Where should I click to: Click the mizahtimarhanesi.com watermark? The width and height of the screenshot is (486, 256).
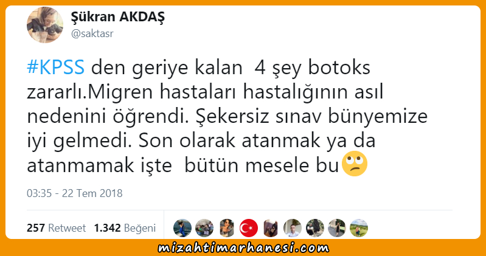point(243,248)
